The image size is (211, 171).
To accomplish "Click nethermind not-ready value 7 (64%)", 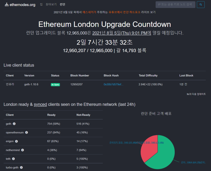I will click(81, 150).
